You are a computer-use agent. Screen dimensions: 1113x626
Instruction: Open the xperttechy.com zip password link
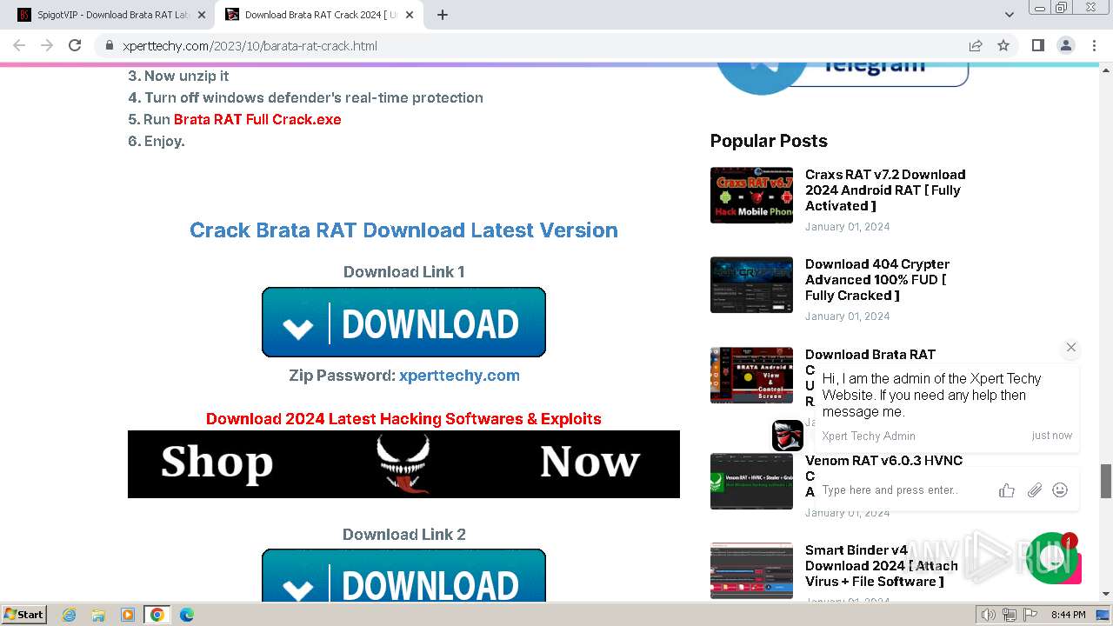pyautogui.click(x=459, y=376)
